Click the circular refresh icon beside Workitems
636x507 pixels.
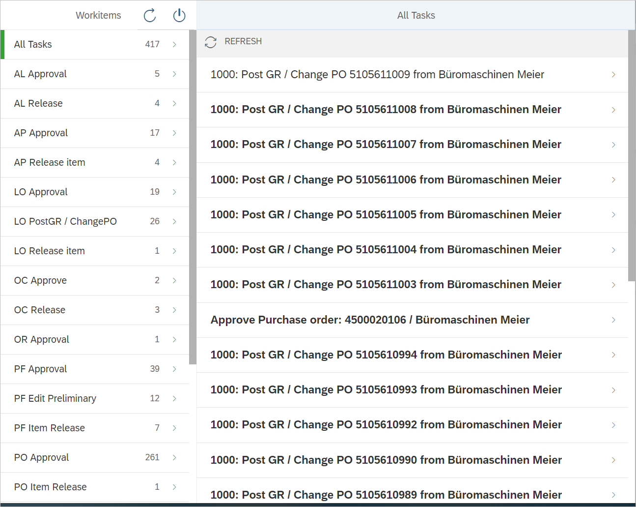[x=150, y=15]
